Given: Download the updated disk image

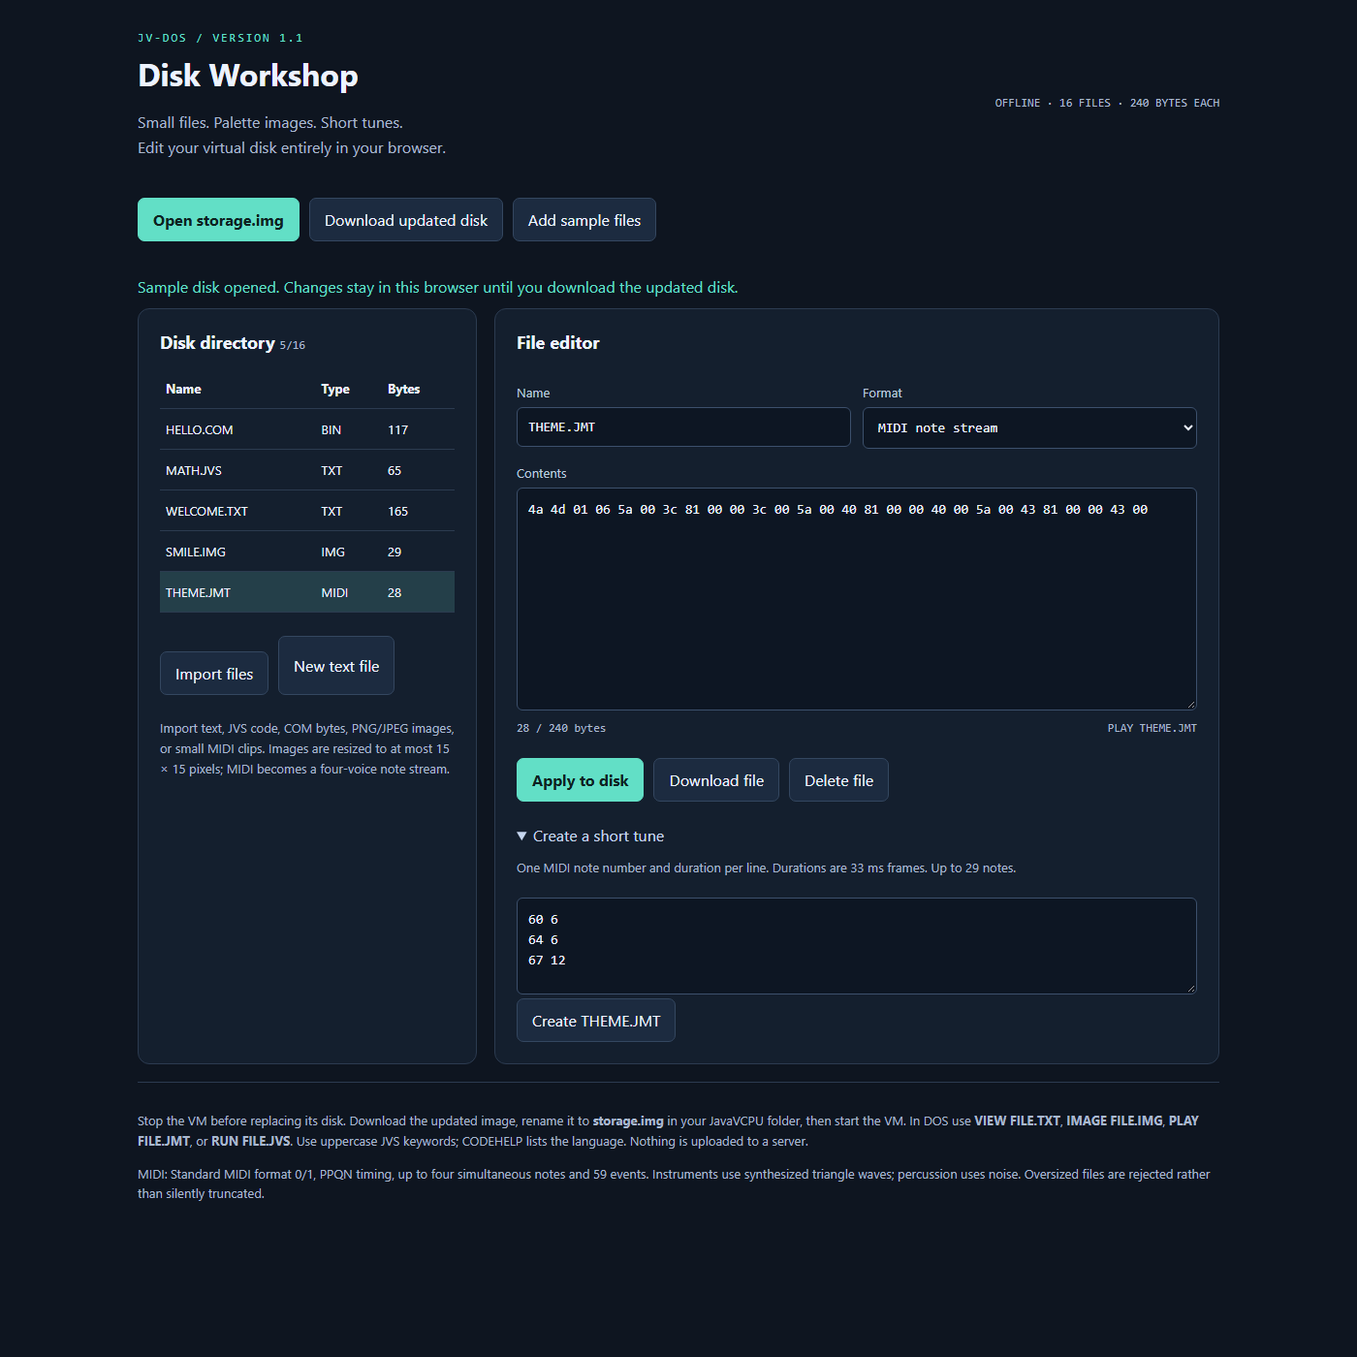Looking at the screenshot, I should click(406, 220).
